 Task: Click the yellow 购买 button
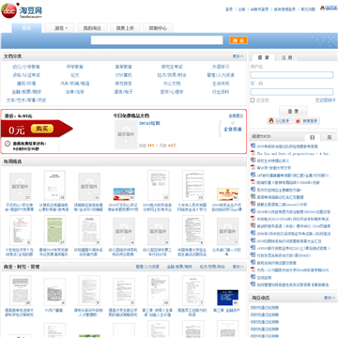pyautogui.click(x=42, y=129)
